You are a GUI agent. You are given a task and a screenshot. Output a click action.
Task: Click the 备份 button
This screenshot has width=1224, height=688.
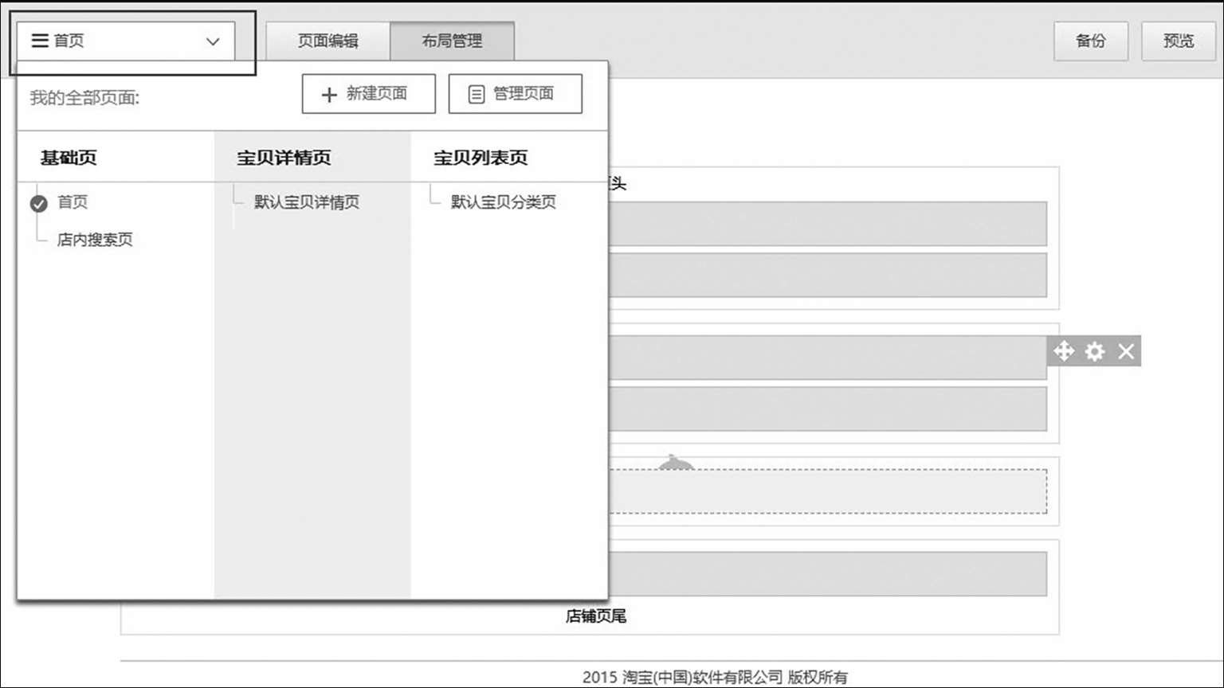click(x=1090, y=41)
